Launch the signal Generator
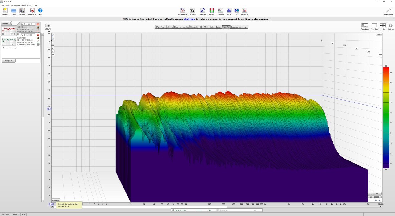 tap(202, 11)
